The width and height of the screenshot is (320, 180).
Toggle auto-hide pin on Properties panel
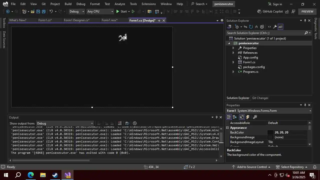(x=305, y=105)
